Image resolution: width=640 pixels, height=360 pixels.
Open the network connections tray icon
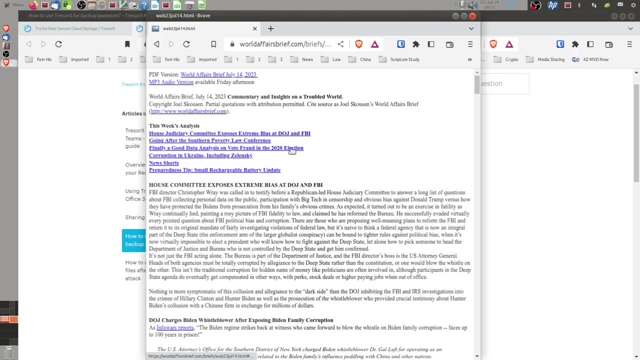coord(593,5)
